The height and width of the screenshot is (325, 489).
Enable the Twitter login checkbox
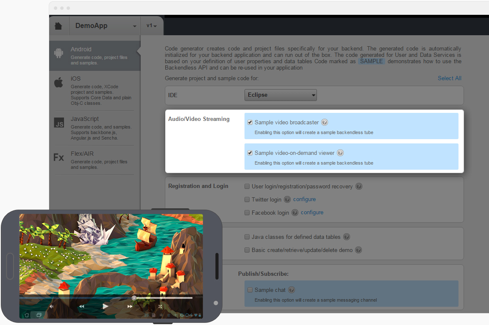tap(247, 199)
